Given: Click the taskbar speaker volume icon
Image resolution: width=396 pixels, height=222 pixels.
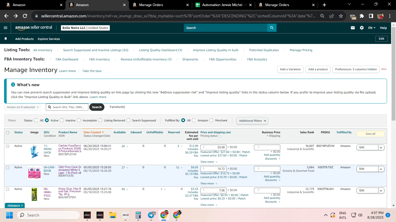Looking at the screenshot, I should [x=360, y=215].
